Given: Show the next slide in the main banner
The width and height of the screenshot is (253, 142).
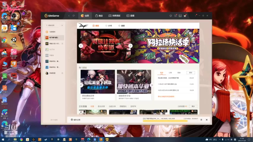Looking at the screenshot, I should [x=130, y=46].
